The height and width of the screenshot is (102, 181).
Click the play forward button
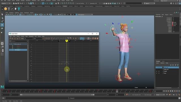click(173, 91)
